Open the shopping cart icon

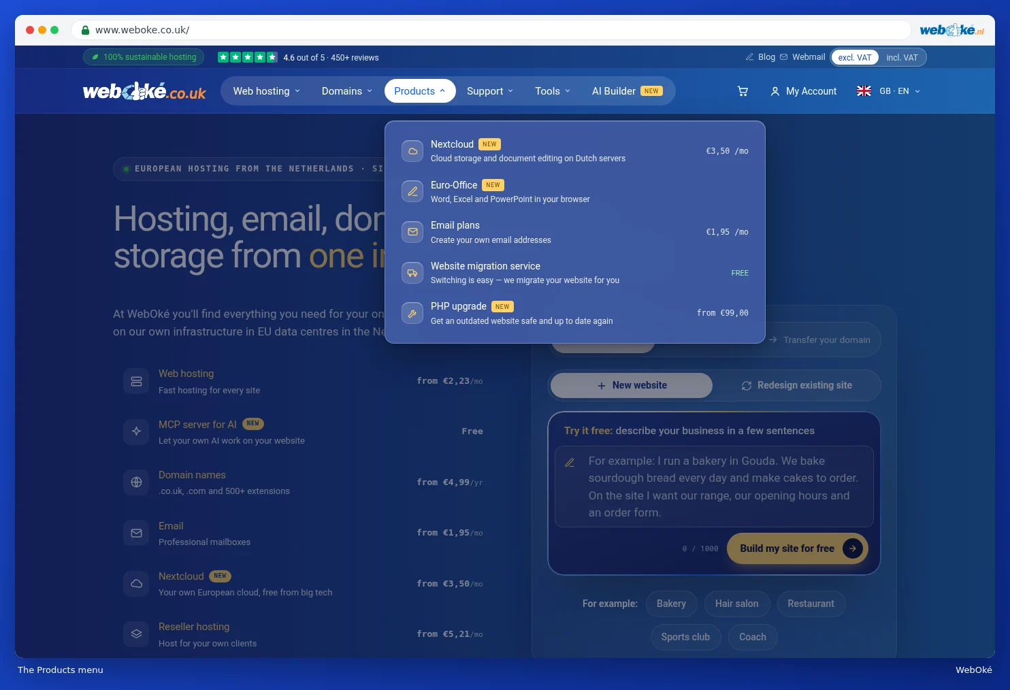[x=743, y=91]
